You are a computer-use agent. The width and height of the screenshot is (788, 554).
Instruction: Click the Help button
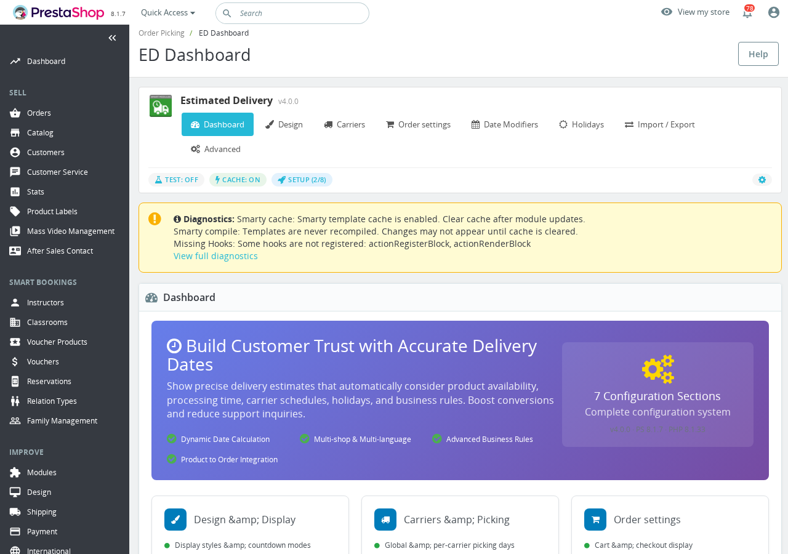click(758, 54)
